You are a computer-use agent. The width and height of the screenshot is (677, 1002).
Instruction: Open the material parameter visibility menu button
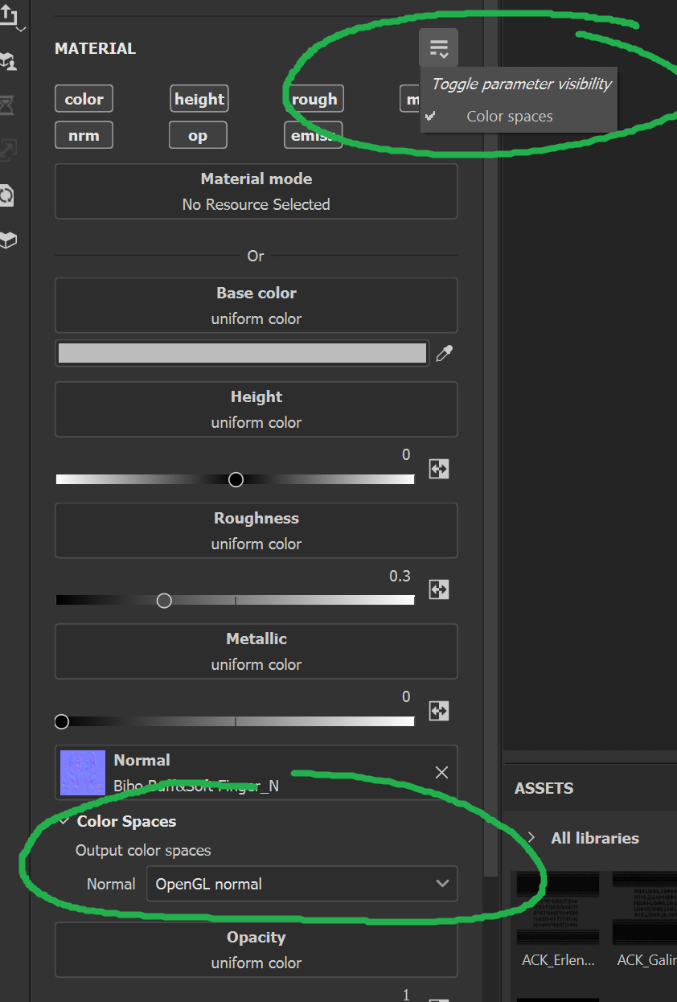point(438,48)
